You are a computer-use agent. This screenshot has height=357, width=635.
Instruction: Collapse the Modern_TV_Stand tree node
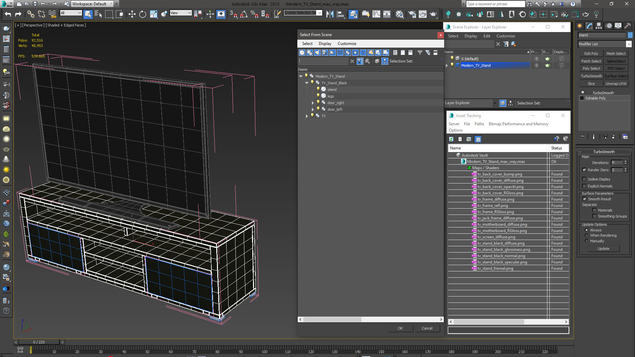pyautogui.click(x=301, y=76)
